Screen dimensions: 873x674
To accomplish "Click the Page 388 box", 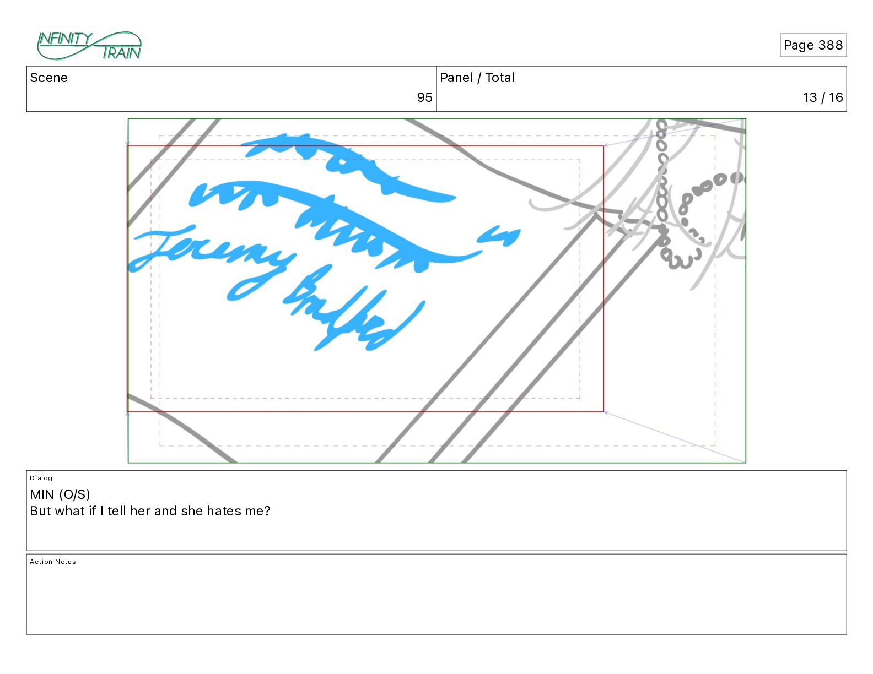I will (x=813, y=45).
